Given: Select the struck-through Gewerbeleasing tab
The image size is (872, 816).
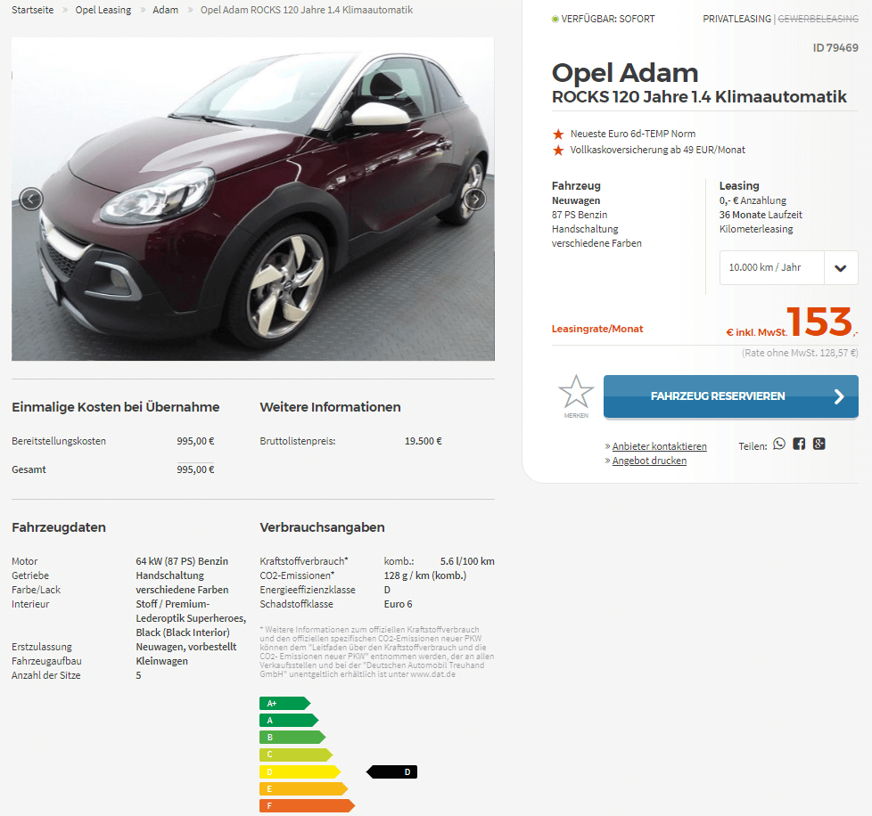Looking at the screenshot, I should point(818,19).
